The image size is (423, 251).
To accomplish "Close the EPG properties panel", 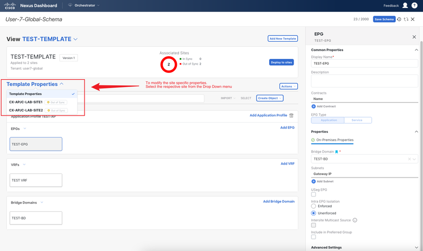I will pyautogui.click(x=414, y=37).
